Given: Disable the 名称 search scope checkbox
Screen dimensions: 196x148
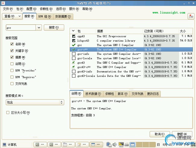Looking at the screenshot, I should tap(12, 44).
